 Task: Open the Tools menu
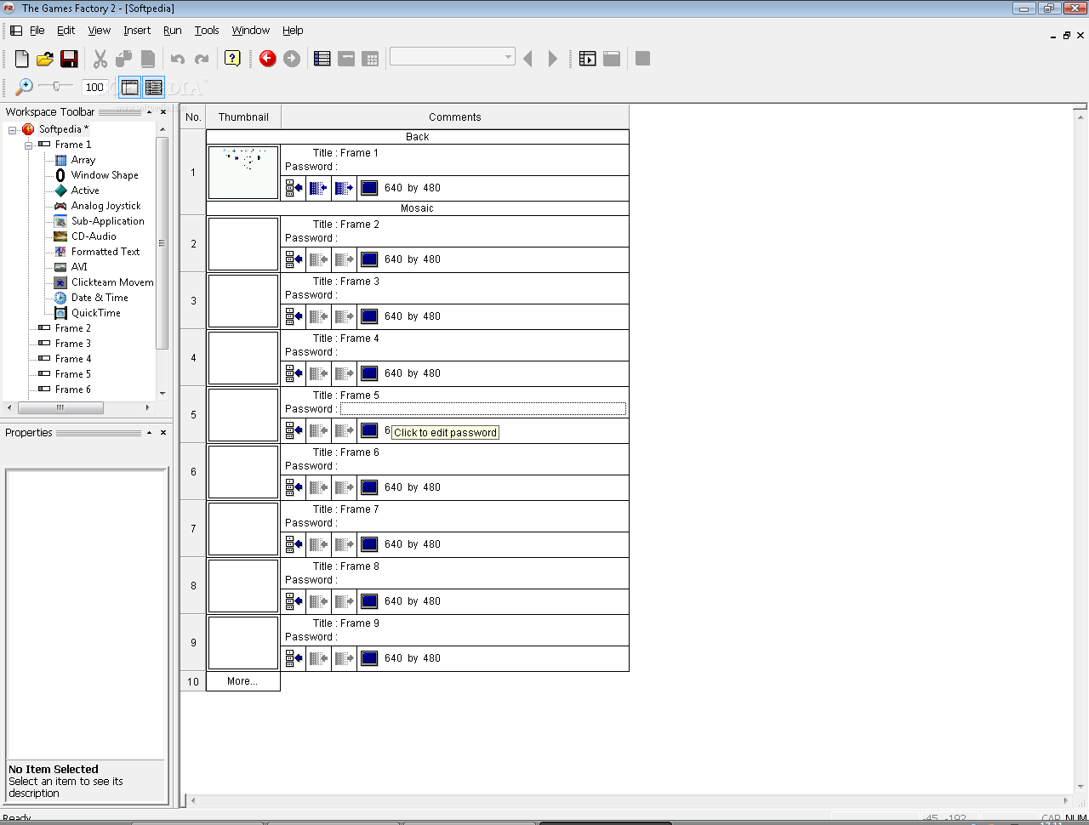tap(207, 31)
